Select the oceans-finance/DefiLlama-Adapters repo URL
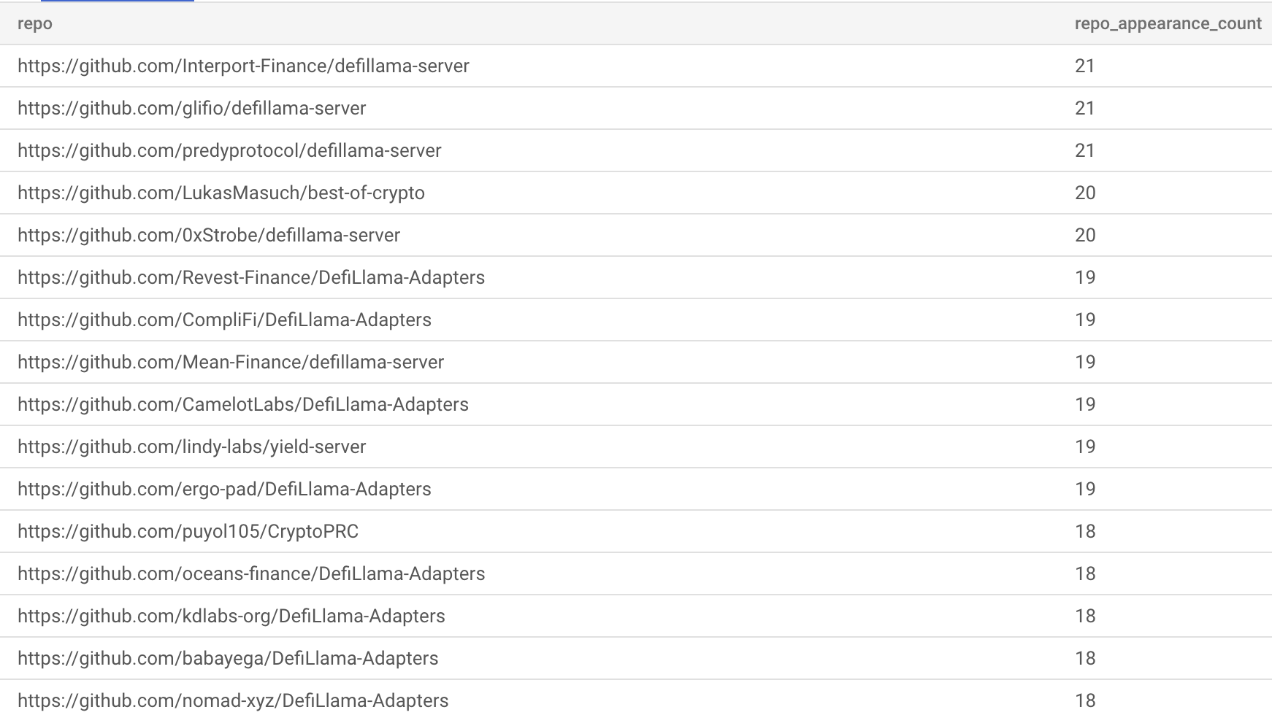 (x=251, y=574)
